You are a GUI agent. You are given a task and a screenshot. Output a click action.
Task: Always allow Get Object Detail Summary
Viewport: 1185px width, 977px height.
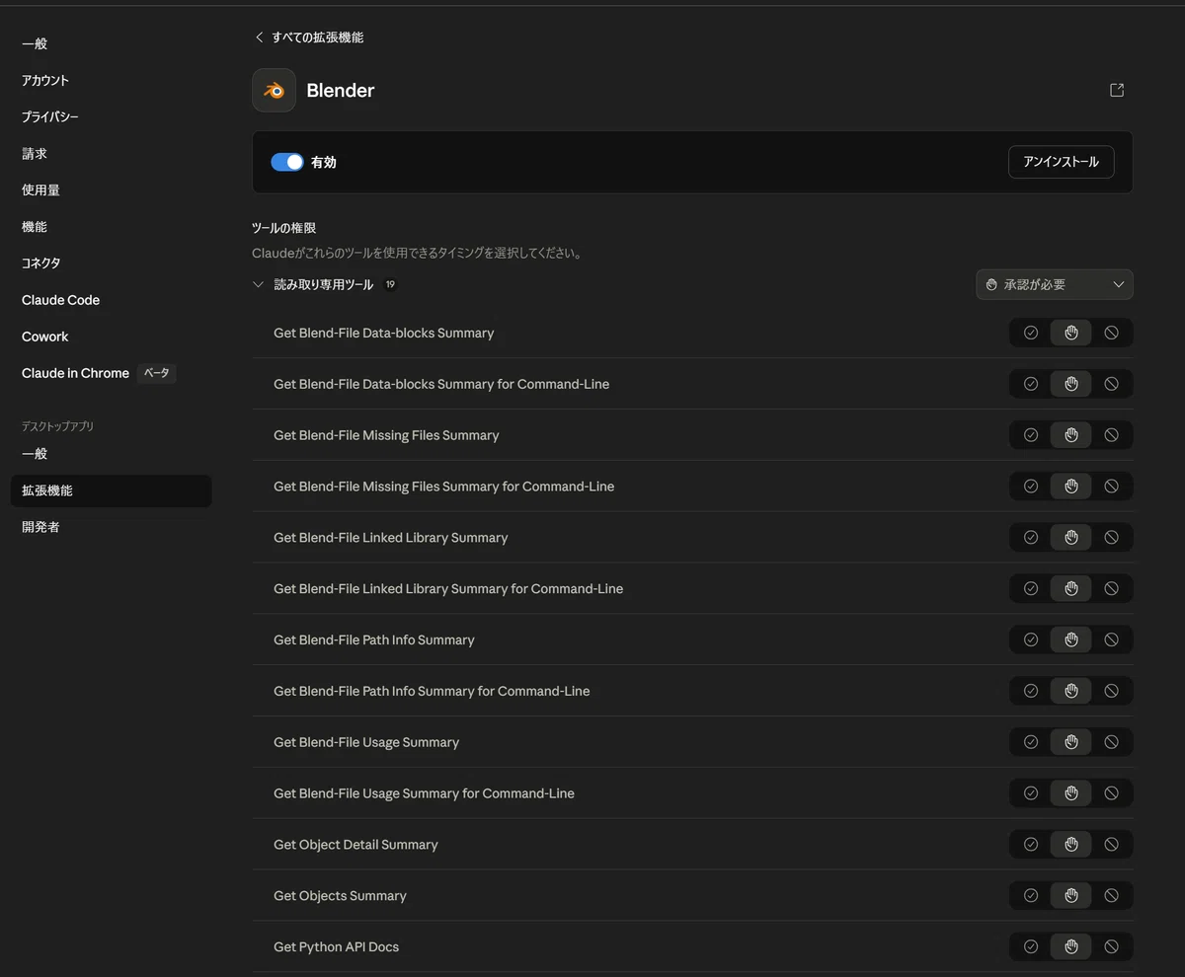pos(1031,845)
